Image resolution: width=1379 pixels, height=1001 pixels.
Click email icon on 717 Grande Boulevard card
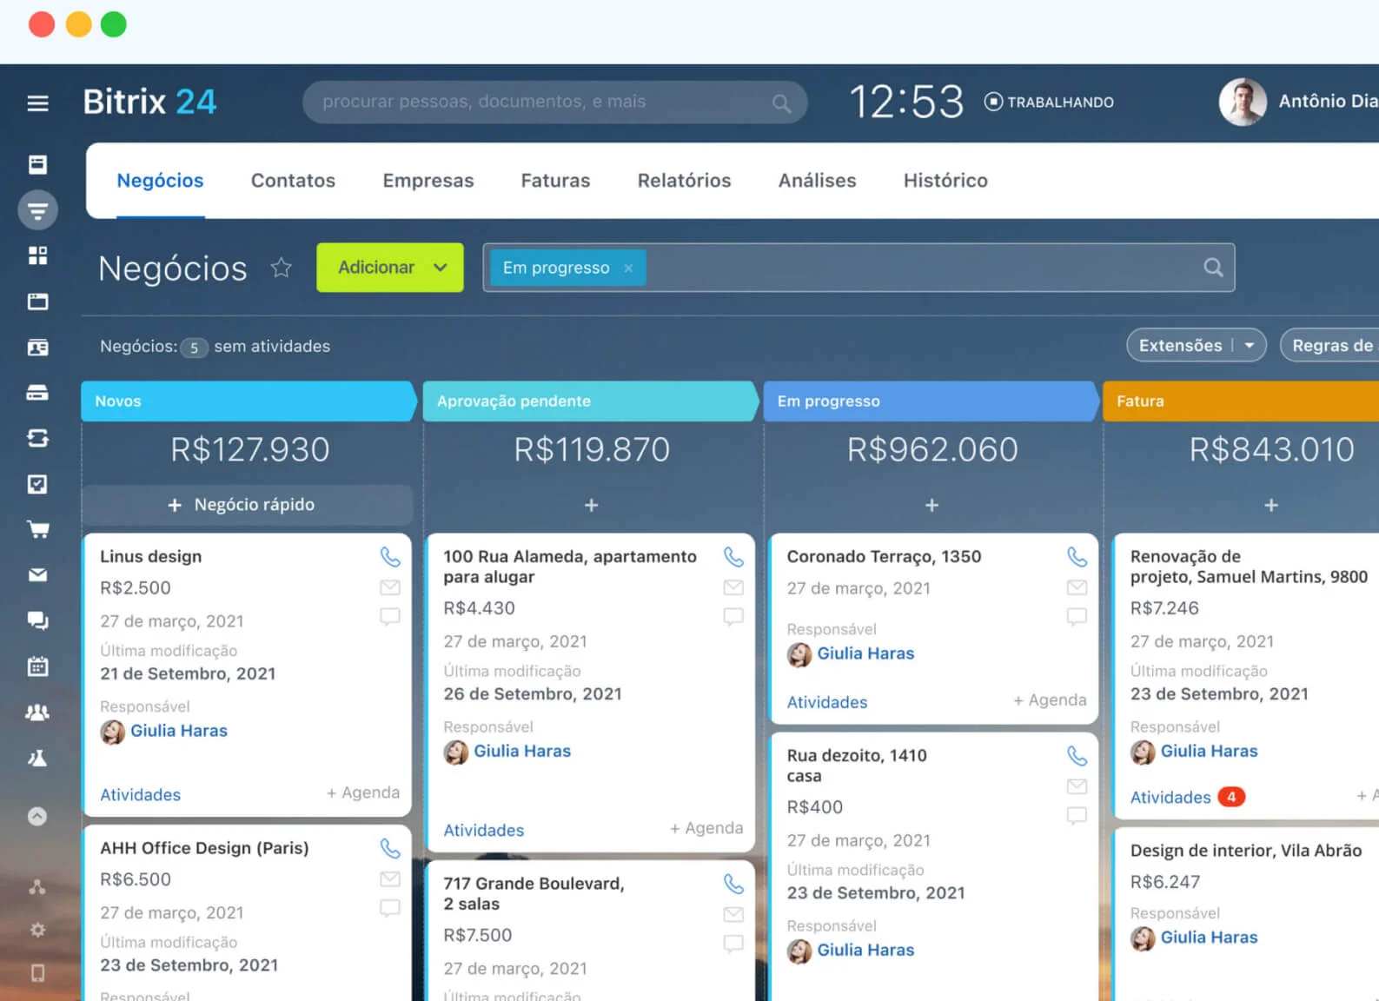pyautogui.click(x=733, y=914)
